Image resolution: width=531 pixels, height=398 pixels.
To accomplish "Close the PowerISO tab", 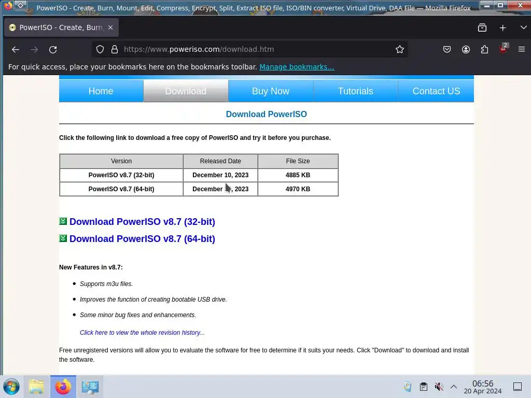I will (110, 27).
